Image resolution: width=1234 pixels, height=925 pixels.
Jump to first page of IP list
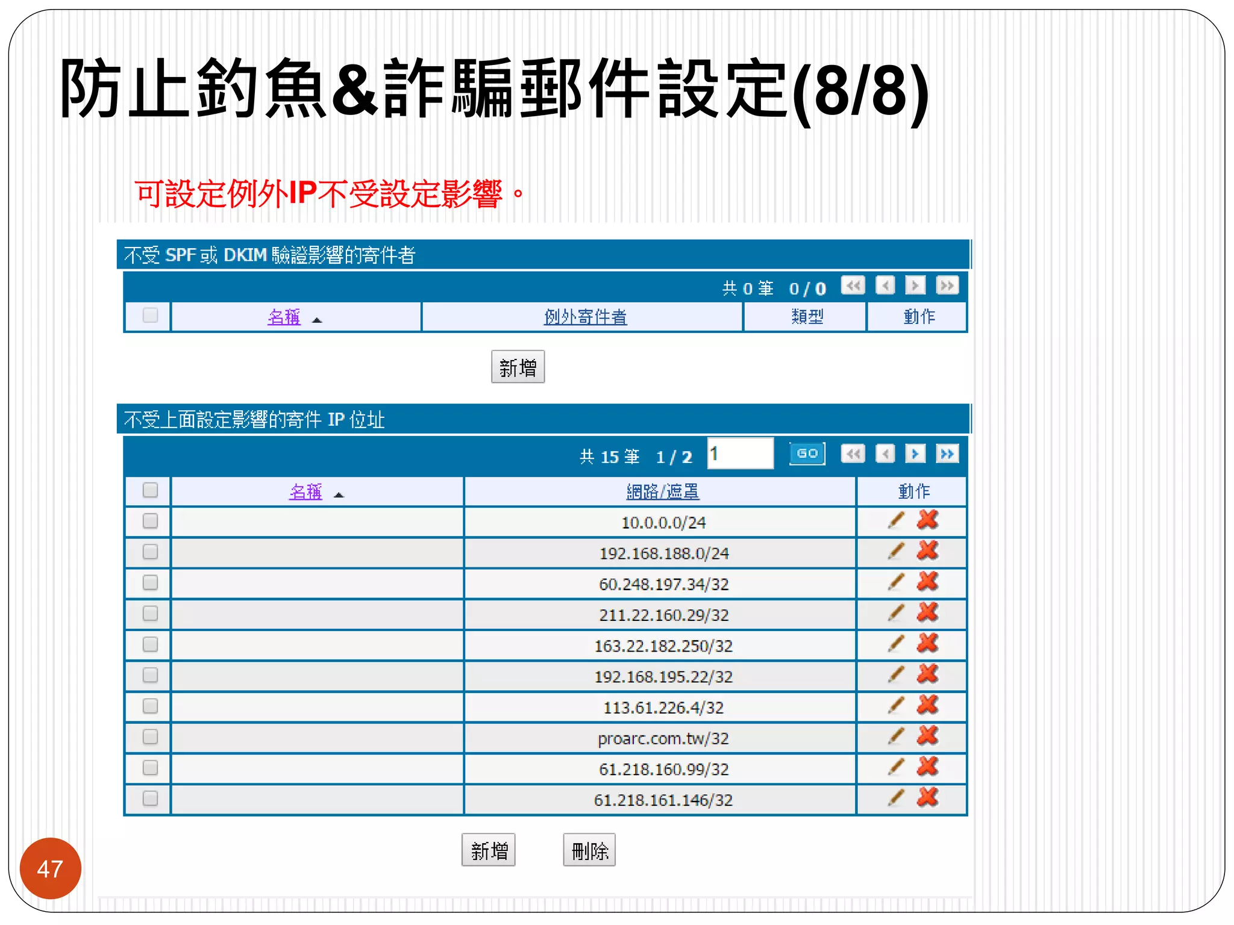coord(853,453)
